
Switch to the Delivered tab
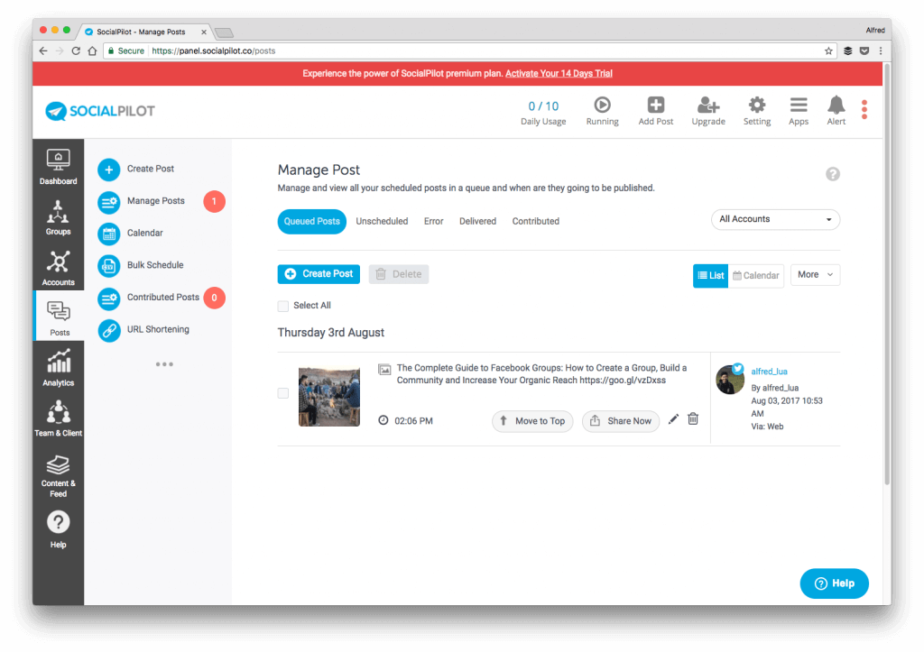[478, 222]
